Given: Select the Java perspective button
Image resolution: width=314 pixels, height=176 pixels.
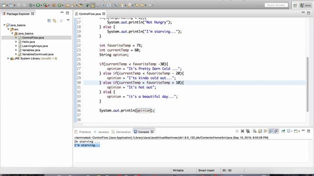Looking at the screenshot, I should point(305,5).
